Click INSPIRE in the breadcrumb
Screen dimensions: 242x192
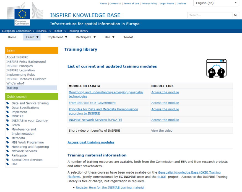coord(42,31)
